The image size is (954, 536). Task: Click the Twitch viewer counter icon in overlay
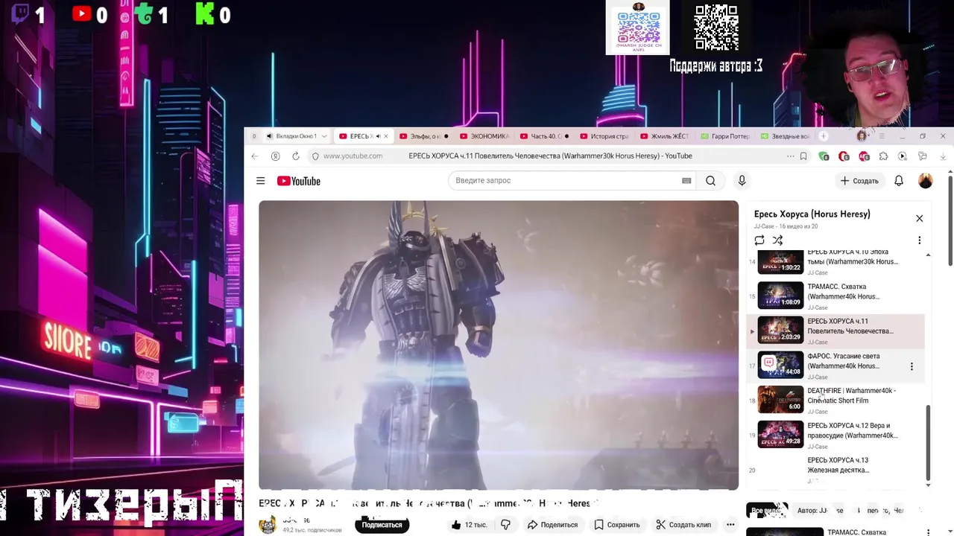point(21,14)
